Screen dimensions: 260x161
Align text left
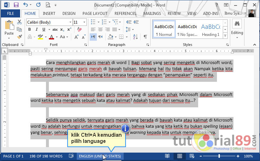pyautogui.click(x=93, y=29)
